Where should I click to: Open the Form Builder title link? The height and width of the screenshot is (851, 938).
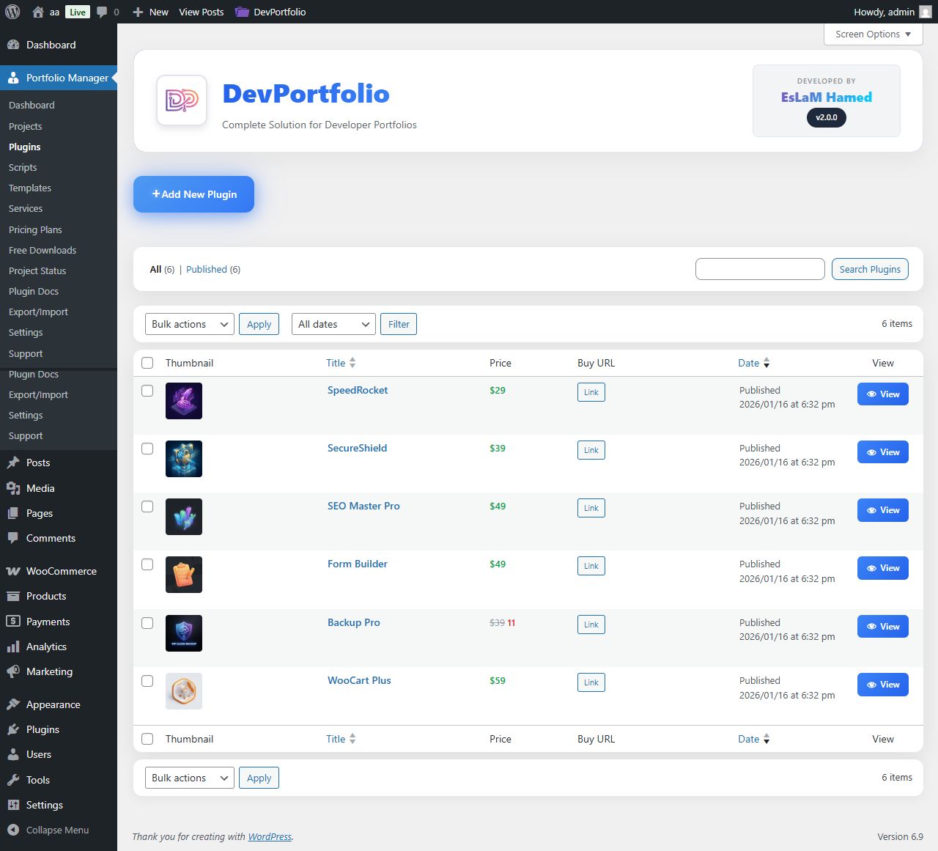coord(358,564)
